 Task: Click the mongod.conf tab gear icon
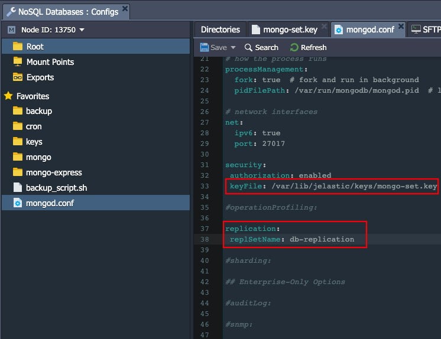pos(339,30)
